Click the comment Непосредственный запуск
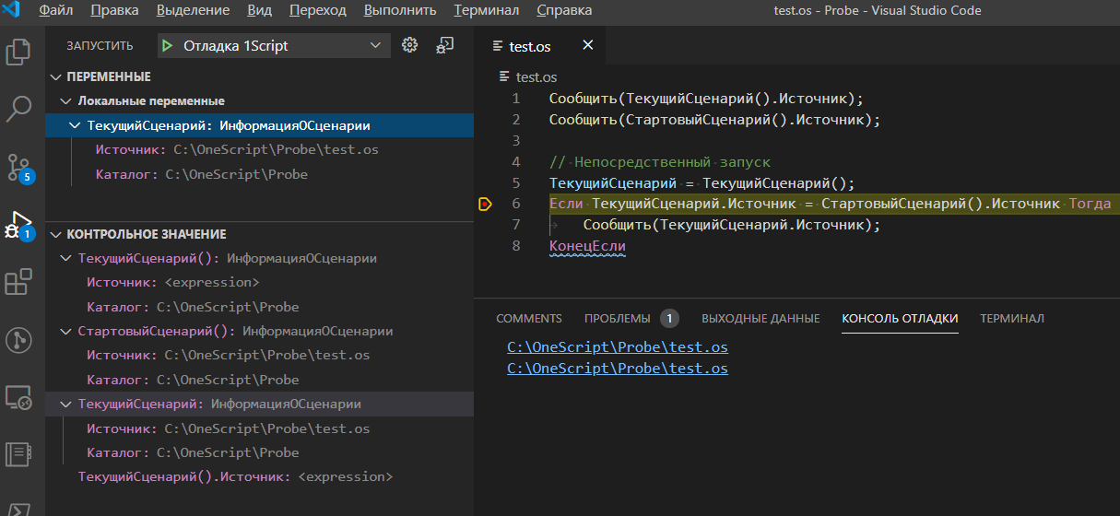This screenshot has height=516, width=1120. click(672, 161)
